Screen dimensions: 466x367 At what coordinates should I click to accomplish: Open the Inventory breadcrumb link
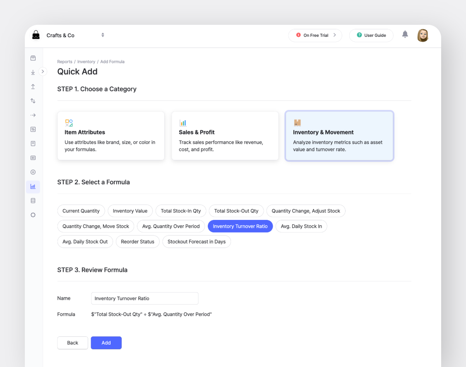tap(86, 61)
